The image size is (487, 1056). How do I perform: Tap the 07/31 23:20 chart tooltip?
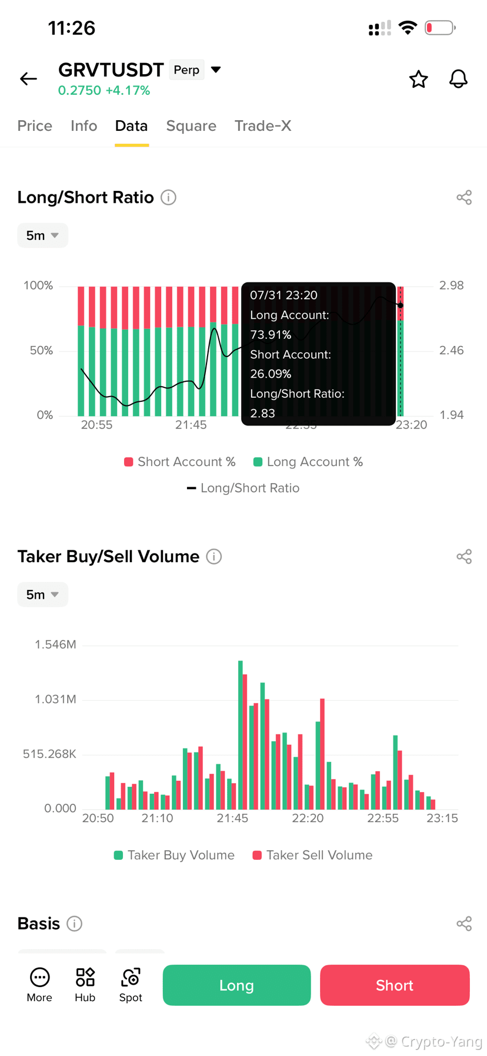[318, 354]
